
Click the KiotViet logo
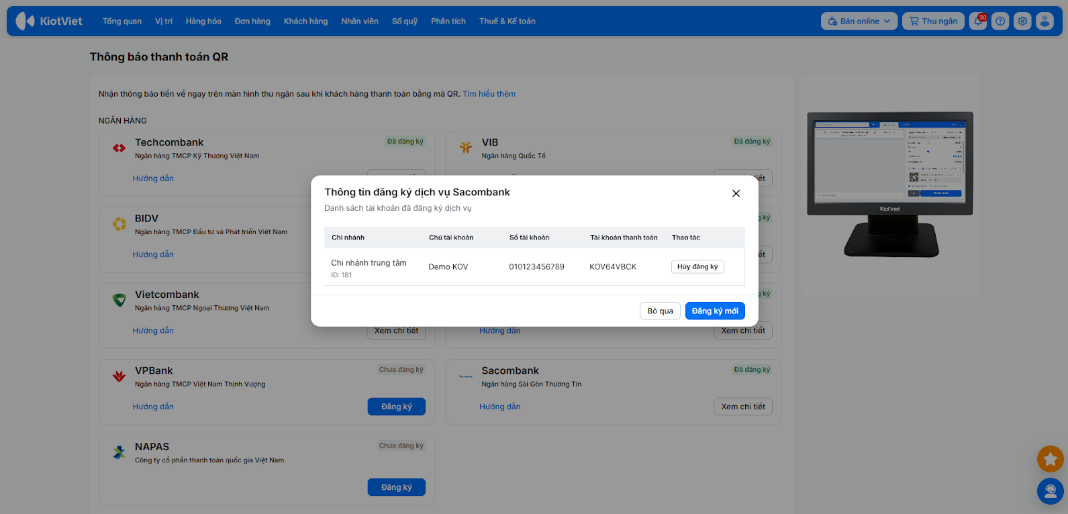pos(49,21)
